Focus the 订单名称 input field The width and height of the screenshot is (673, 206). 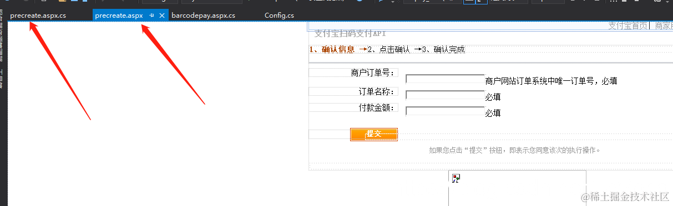446,95
